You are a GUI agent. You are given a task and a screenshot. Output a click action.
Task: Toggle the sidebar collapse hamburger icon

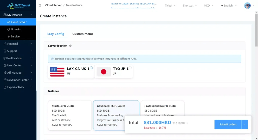[x=40, y=5]
